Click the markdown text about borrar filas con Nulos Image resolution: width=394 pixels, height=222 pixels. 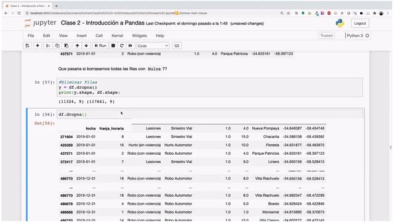tap(113, 68)
